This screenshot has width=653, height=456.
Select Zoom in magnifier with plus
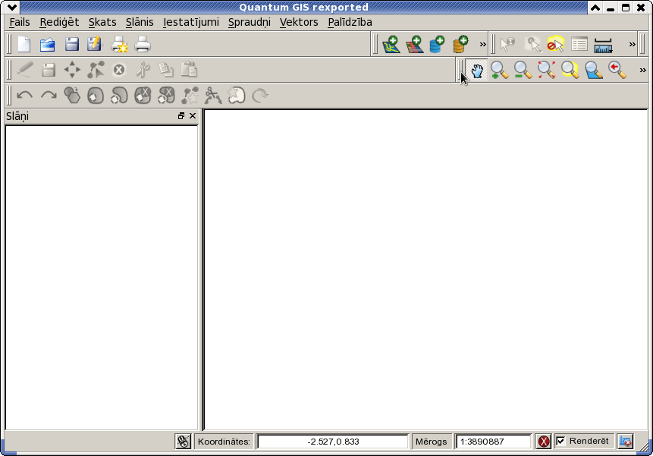coord(499,70)
